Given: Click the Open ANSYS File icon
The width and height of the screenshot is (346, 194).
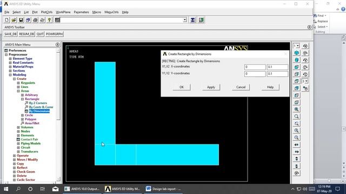Looking at the screenshot, I should click(14, 20).
